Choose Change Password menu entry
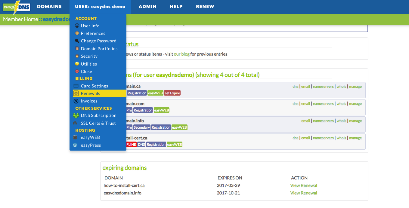The height and width of the screenshot is (208, 409). [x=98, y=41]
